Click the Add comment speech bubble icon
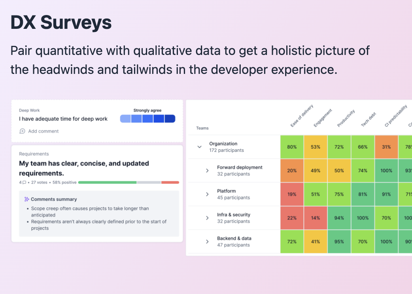The height and width of the screenshot is (294, 412). coord(22,131)
